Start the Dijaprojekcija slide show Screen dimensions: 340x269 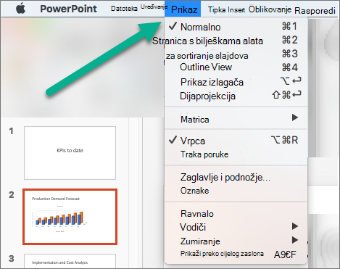pyautogui.click(x=236, y=96)
